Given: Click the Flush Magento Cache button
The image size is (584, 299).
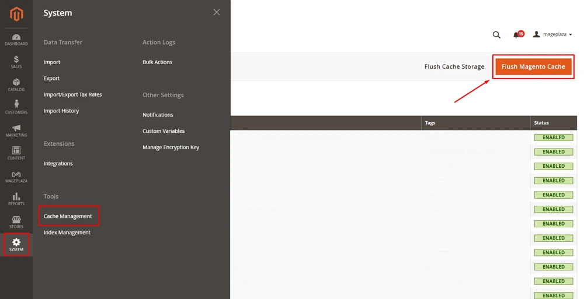Looking at the screenshot, I should (533, 66).
